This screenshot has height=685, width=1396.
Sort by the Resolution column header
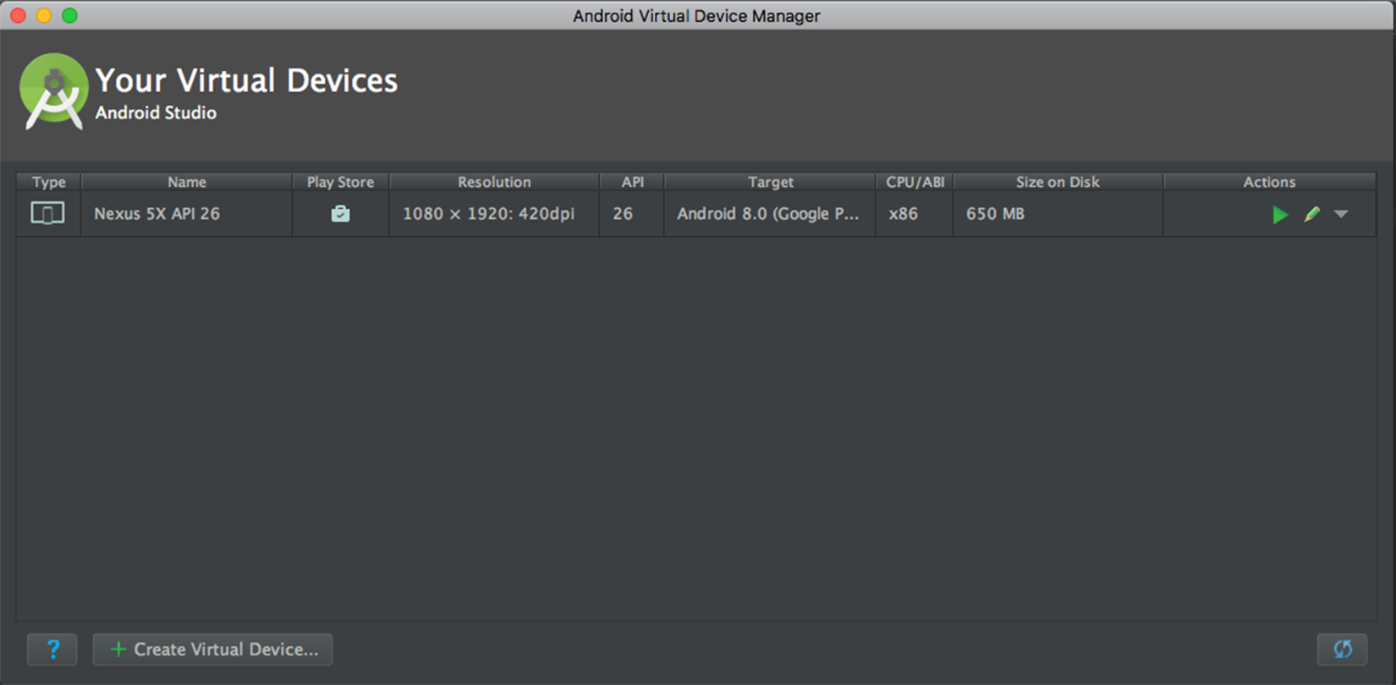(x=494, y=182)
